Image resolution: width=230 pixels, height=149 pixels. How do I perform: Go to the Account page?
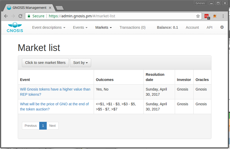(x=192, y=27)
